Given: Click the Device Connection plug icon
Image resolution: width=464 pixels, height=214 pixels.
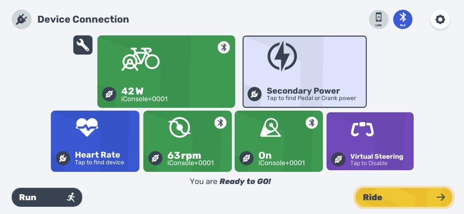Looking at the screenshot, I should (x=21, y=20).
